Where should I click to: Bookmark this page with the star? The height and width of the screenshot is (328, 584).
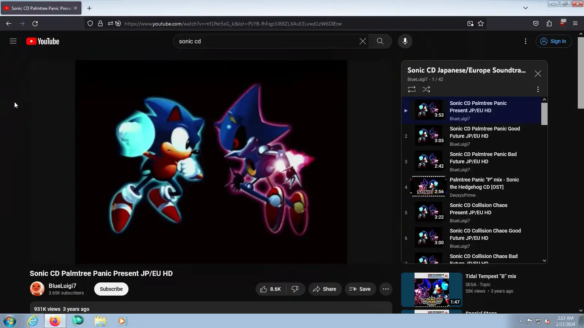[x=481, y=24]
